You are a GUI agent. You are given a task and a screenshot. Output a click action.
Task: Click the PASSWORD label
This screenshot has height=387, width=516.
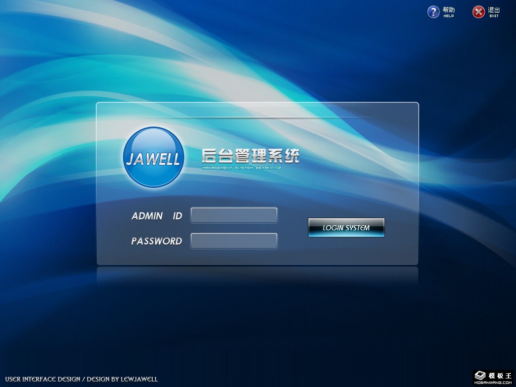[x=157, y=241]
